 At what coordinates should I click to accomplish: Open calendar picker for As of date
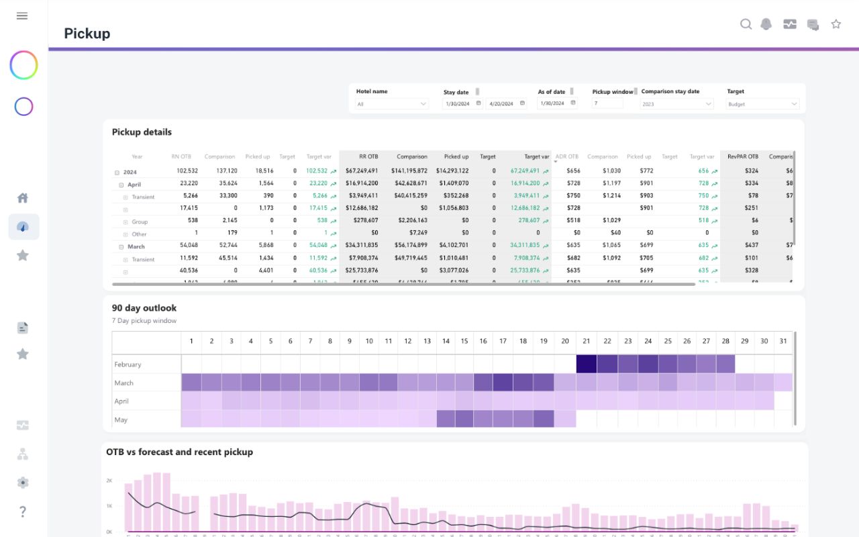[572, 103]
